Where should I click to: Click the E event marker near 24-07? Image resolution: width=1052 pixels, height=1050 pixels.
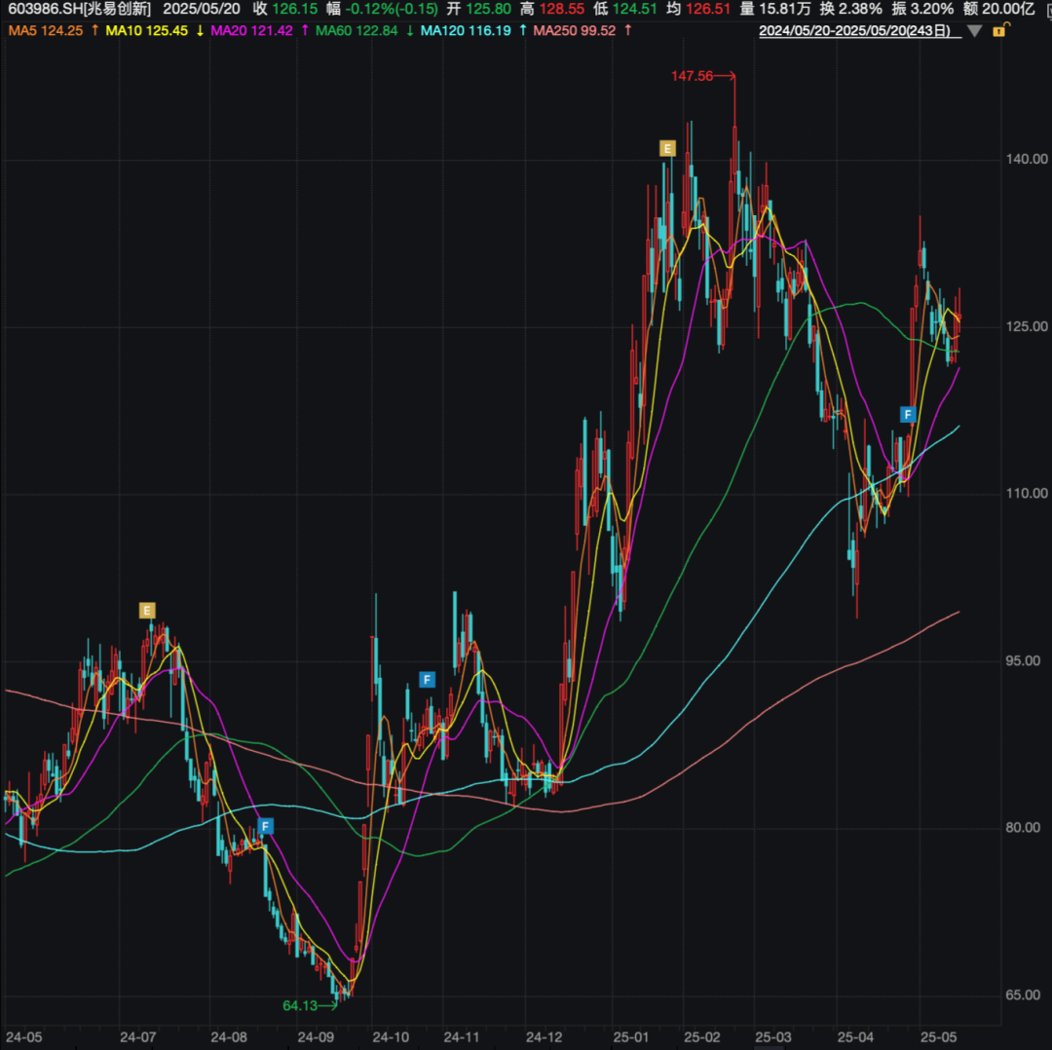pos(147,611)
